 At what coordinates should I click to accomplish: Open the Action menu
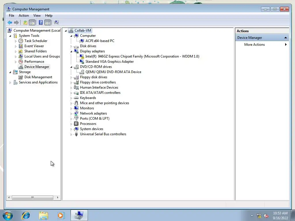[24, 16]
